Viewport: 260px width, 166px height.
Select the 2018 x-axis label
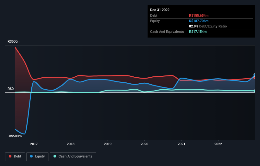(71, 144)
